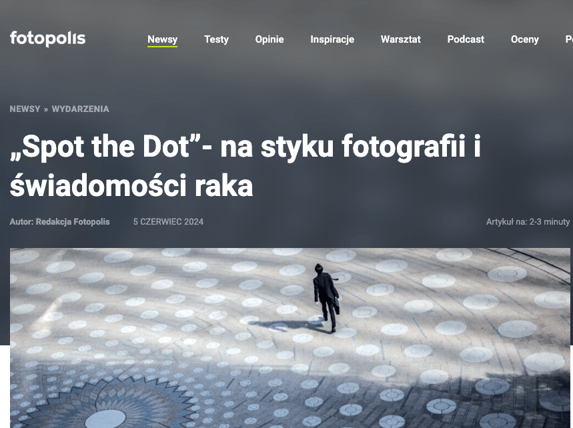Go to the Testy menu item

pos(216,39)
